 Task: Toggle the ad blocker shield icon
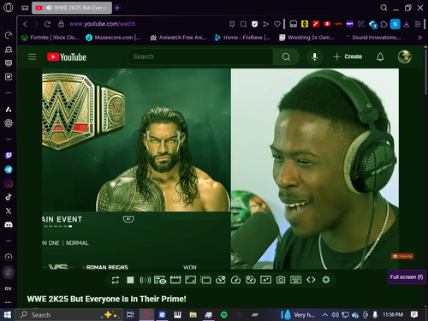click(x=254, y=24)
